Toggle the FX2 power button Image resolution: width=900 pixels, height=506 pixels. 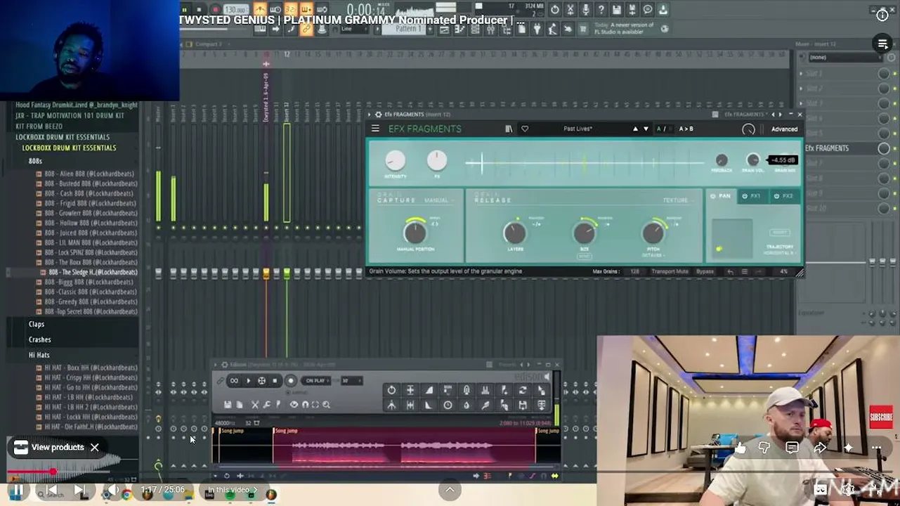tap(776, 196)
